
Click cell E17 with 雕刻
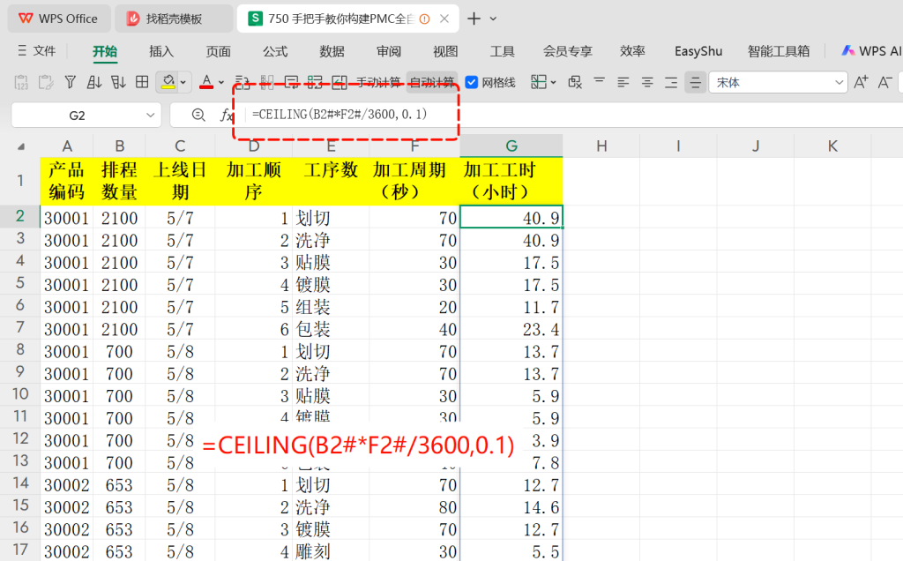(331, 551)
